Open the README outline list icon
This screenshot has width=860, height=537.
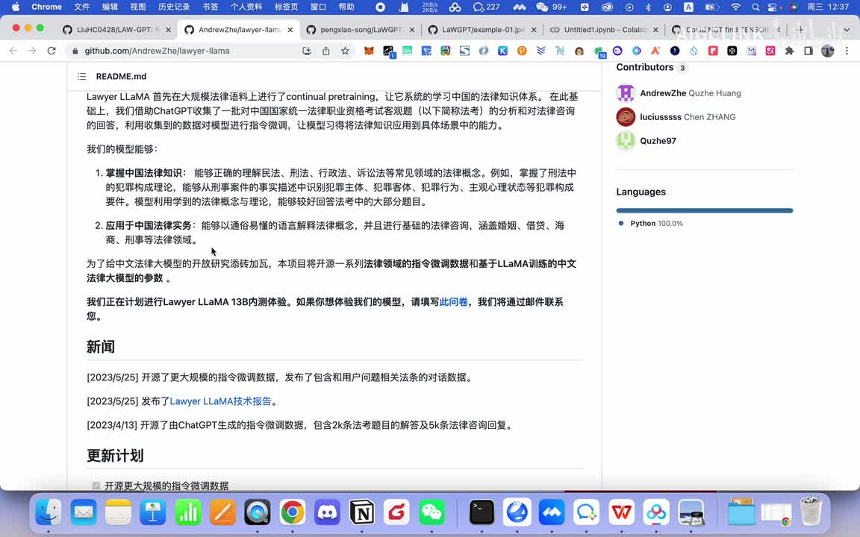click(82, 77)
